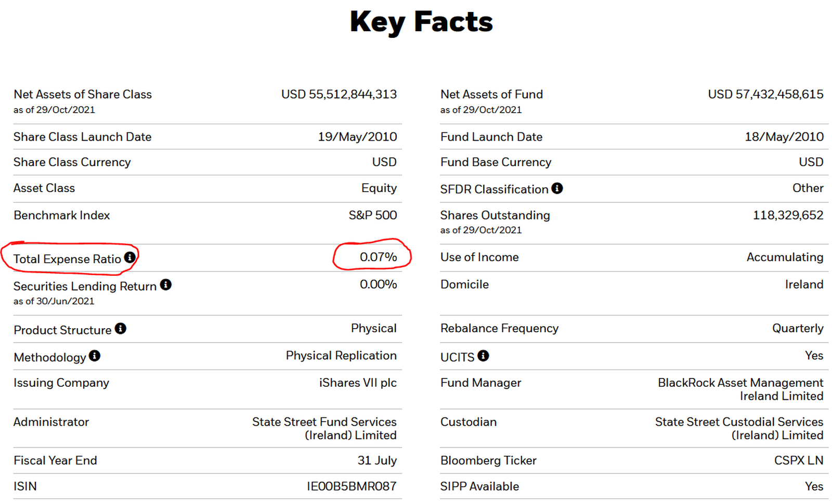This screenshot has width=832, height=501.
Task: Open the UCITS info icon
Action: coord(483,356)
